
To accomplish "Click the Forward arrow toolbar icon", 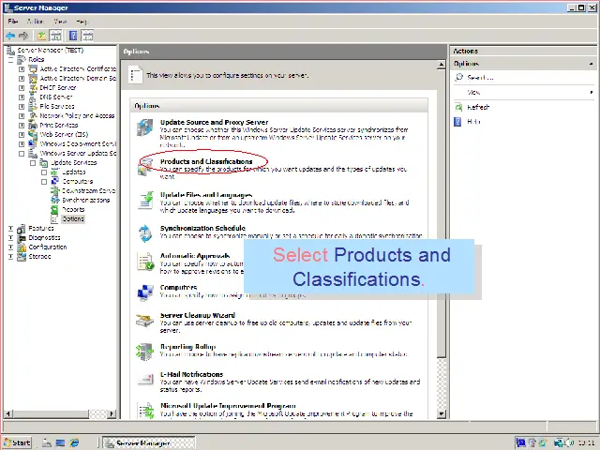I will pyautogui.click(x=23, y=36).
